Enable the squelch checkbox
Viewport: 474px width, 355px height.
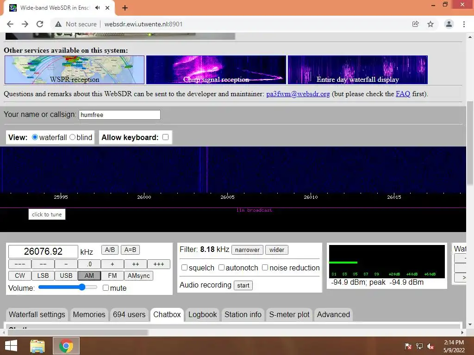click(184, 268)
